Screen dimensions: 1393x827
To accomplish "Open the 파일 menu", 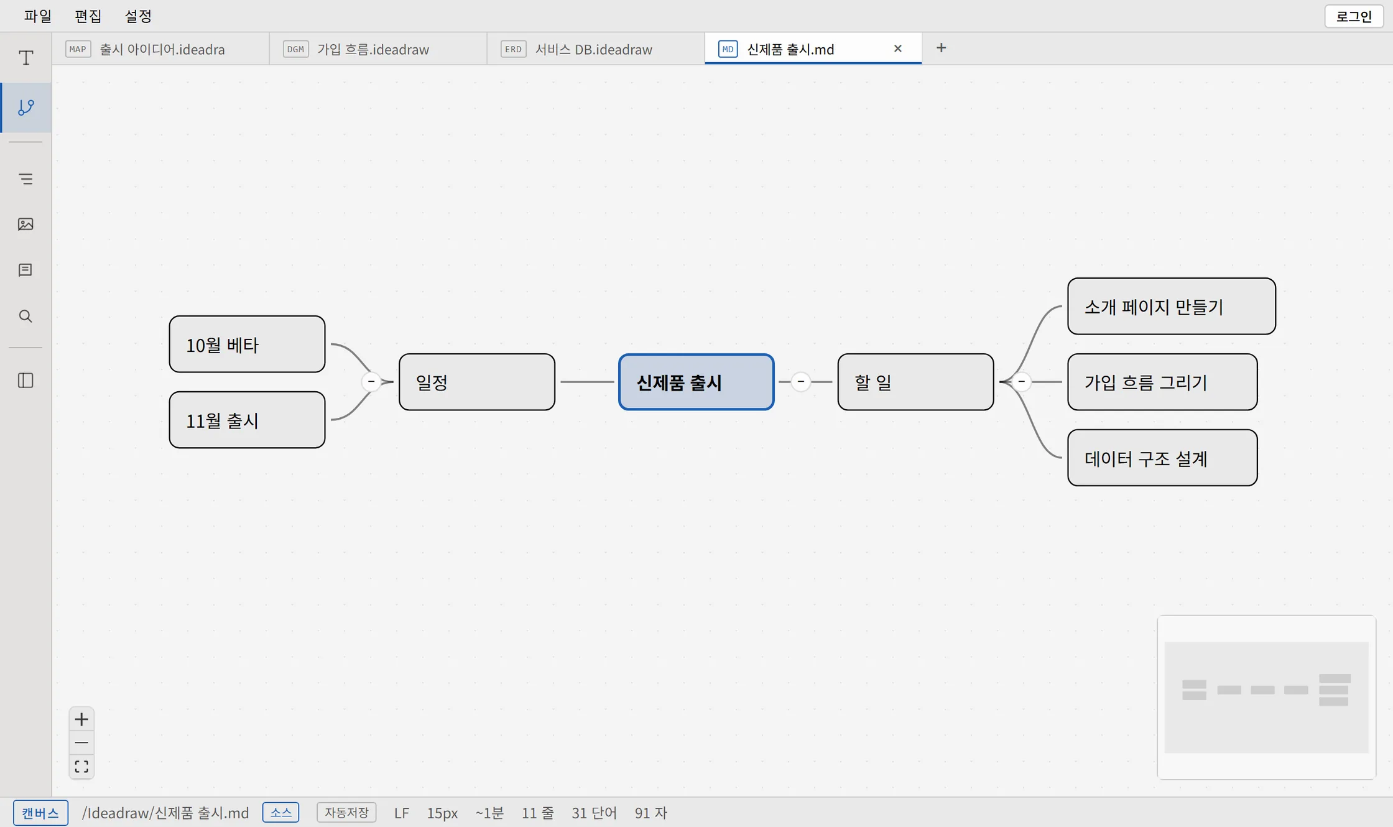I will [37, 16].
